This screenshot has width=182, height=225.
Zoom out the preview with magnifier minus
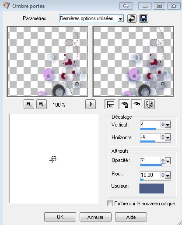[x=29, y=104]
